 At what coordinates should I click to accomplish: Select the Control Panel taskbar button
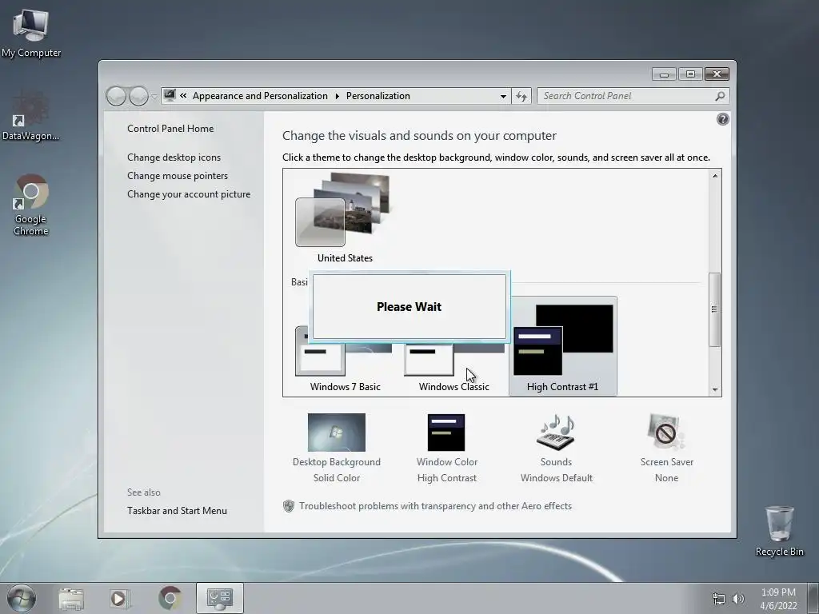click(x=219, y=598)
